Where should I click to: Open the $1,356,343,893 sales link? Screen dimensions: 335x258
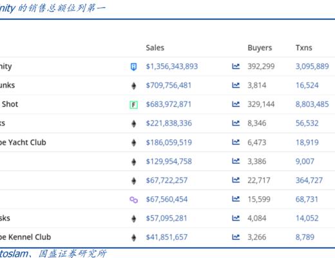(x=172, y=66)
